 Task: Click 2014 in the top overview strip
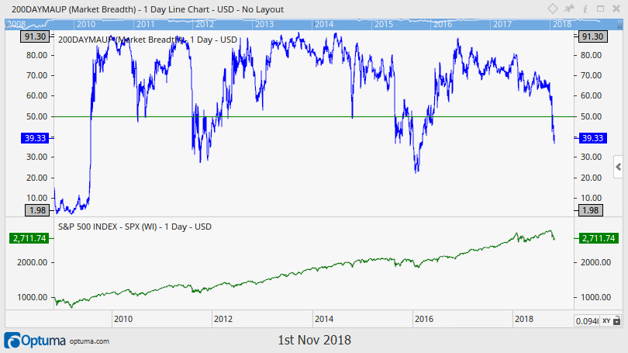click(324, 24)
